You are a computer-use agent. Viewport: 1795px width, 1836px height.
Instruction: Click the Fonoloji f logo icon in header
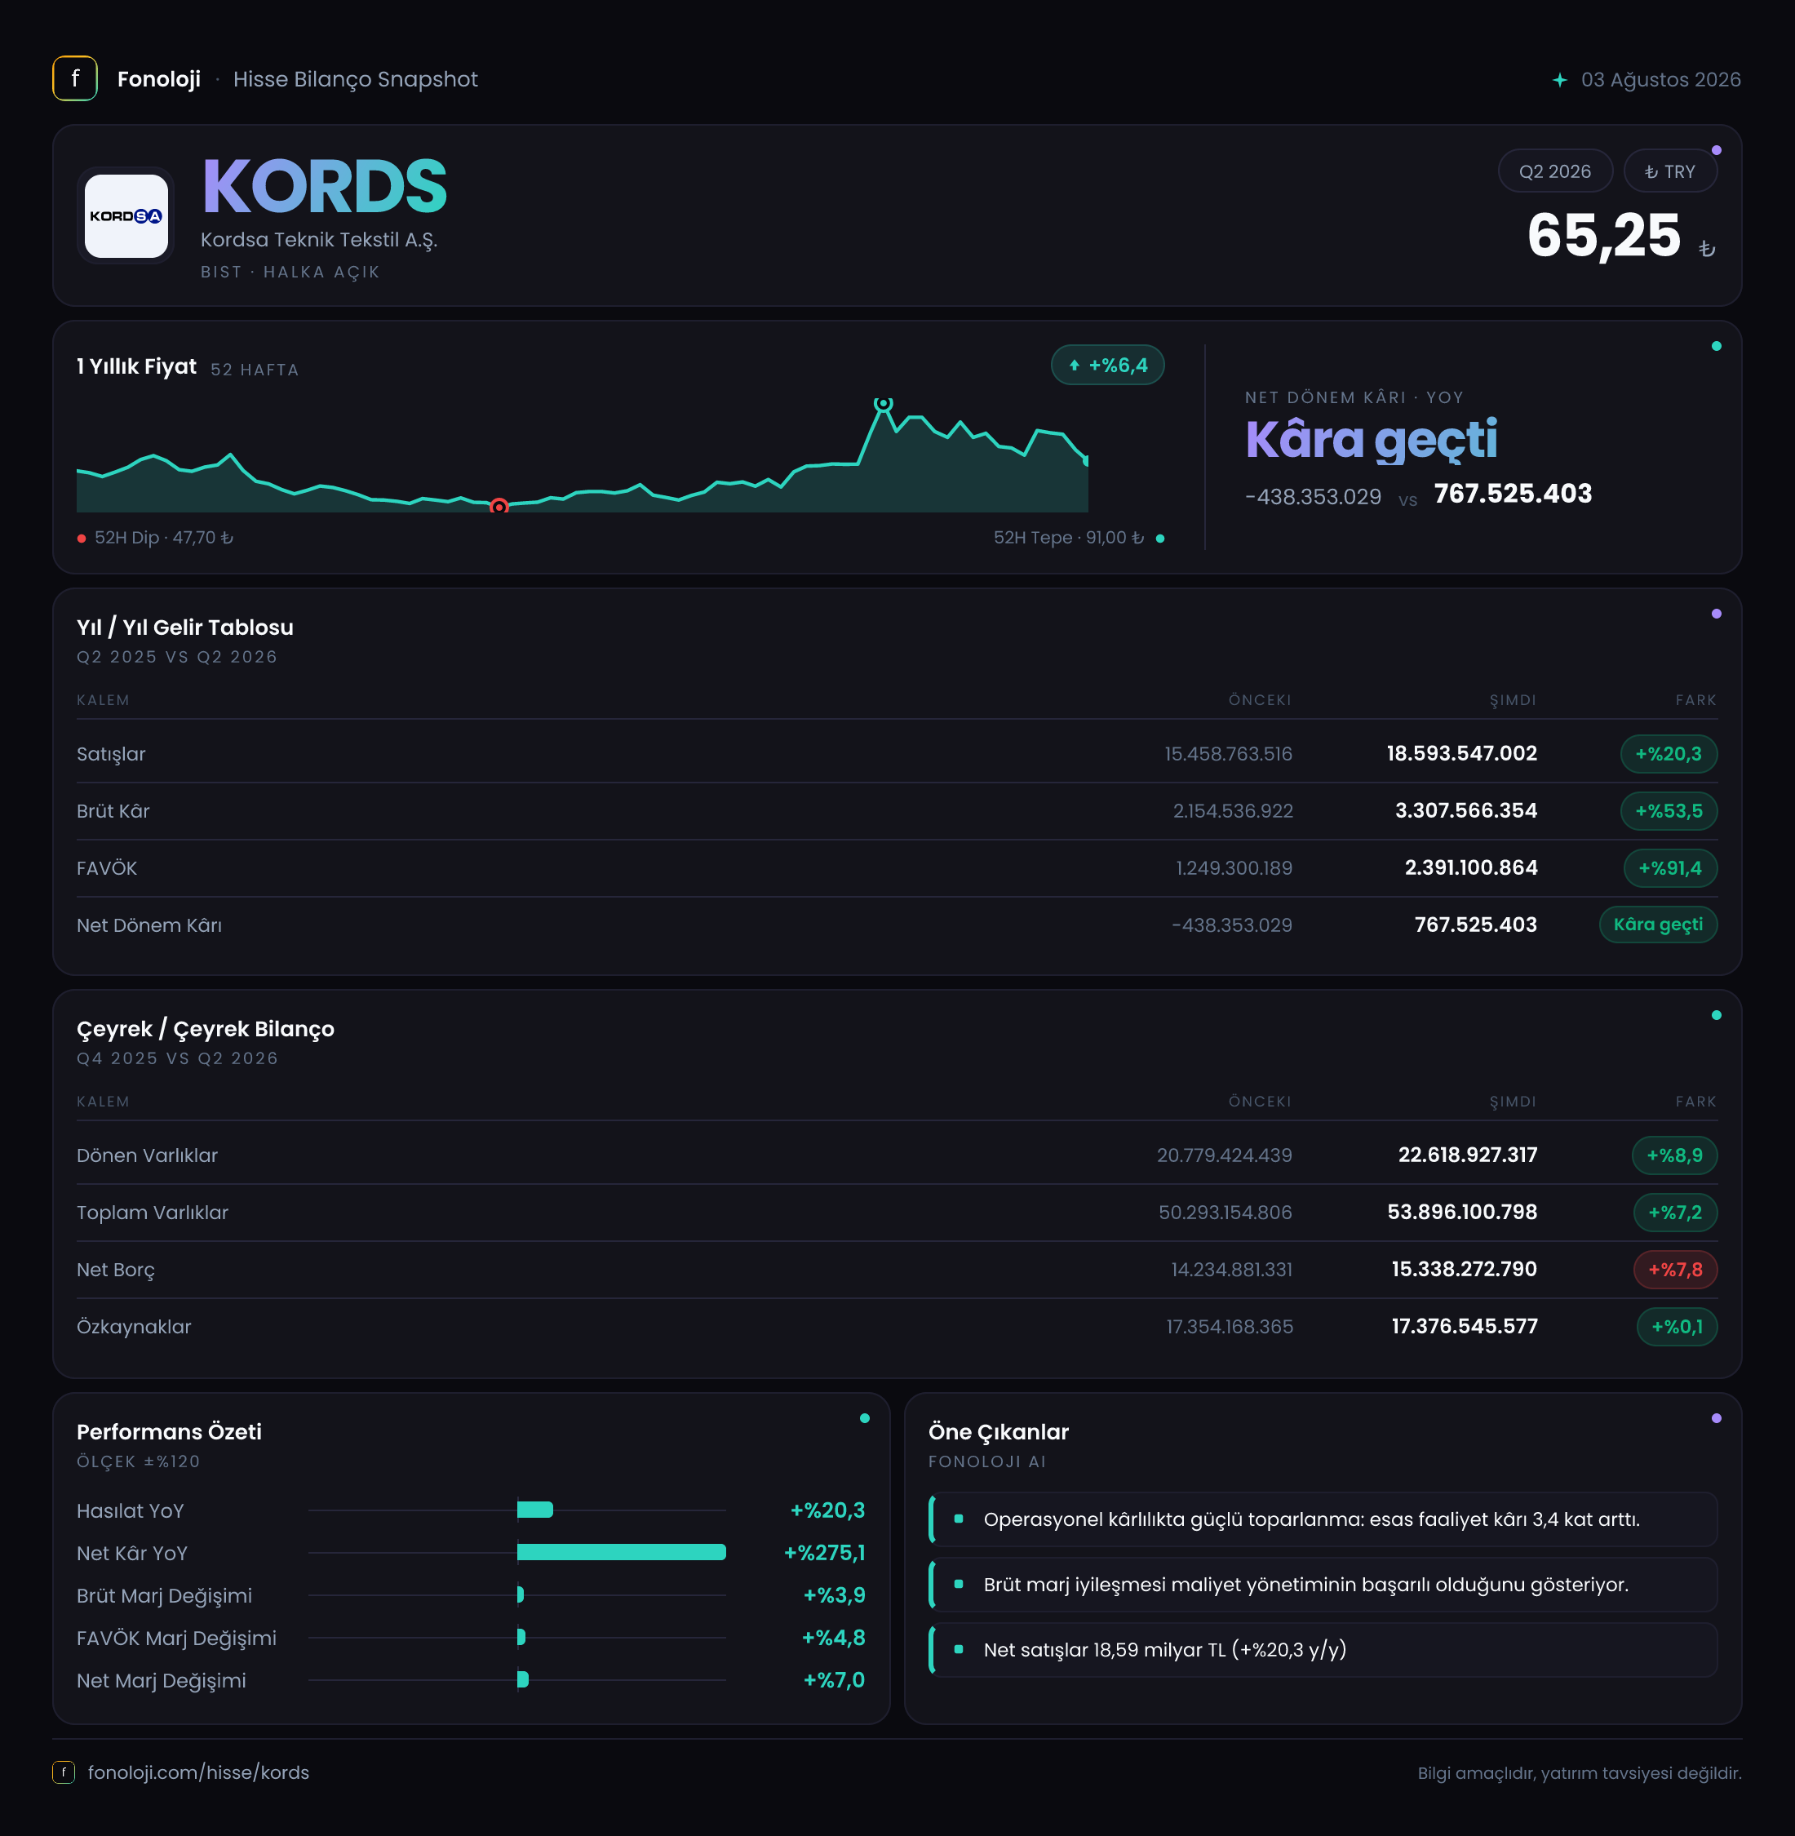click(x=74, y=79)
